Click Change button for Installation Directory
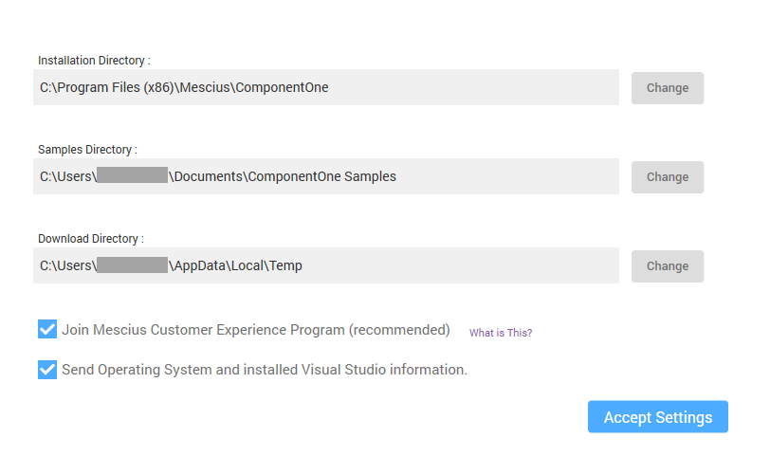Screen dimensions: 770x456 (667, 88)
